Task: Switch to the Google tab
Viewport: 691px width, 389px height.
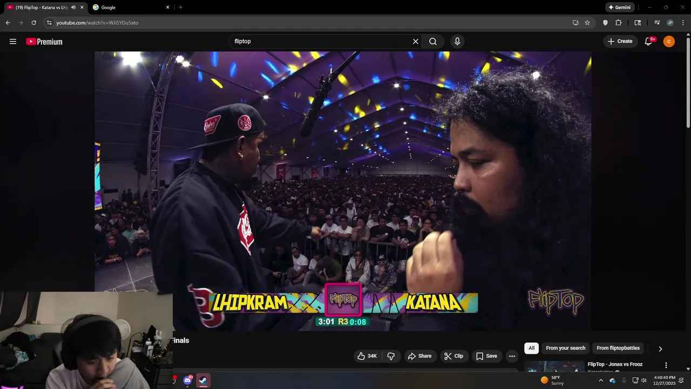Action: [x=130, y=8]
